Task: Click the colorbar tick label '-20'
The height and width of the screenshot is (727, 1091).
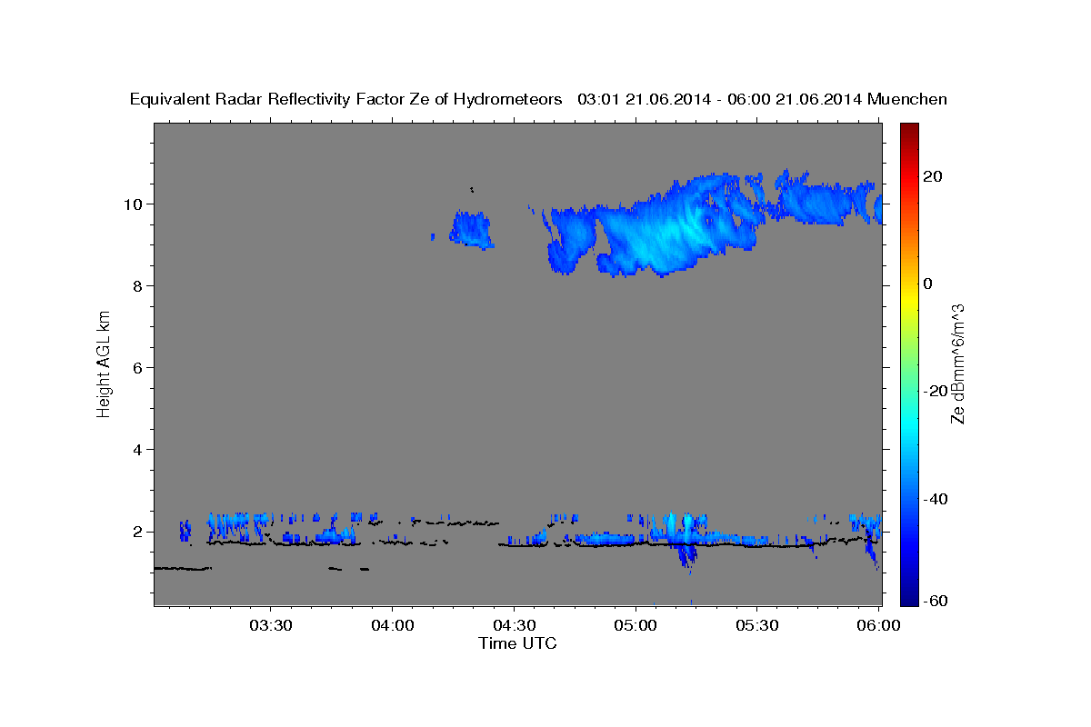Action: tap(936, 391)
